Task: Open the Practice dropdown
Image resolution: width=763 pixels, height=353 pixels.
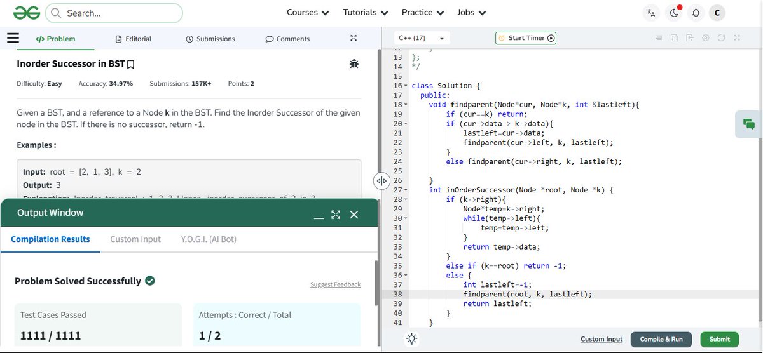Action: [423, 13]
